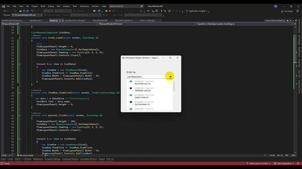Open the Help menu
Viewport: 302px width, 169px height.
(x=104, y=6)
